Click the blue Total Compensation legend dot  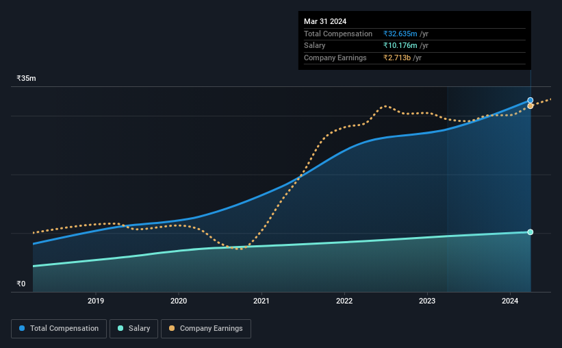pyautogui.click(x=22, y=328)
